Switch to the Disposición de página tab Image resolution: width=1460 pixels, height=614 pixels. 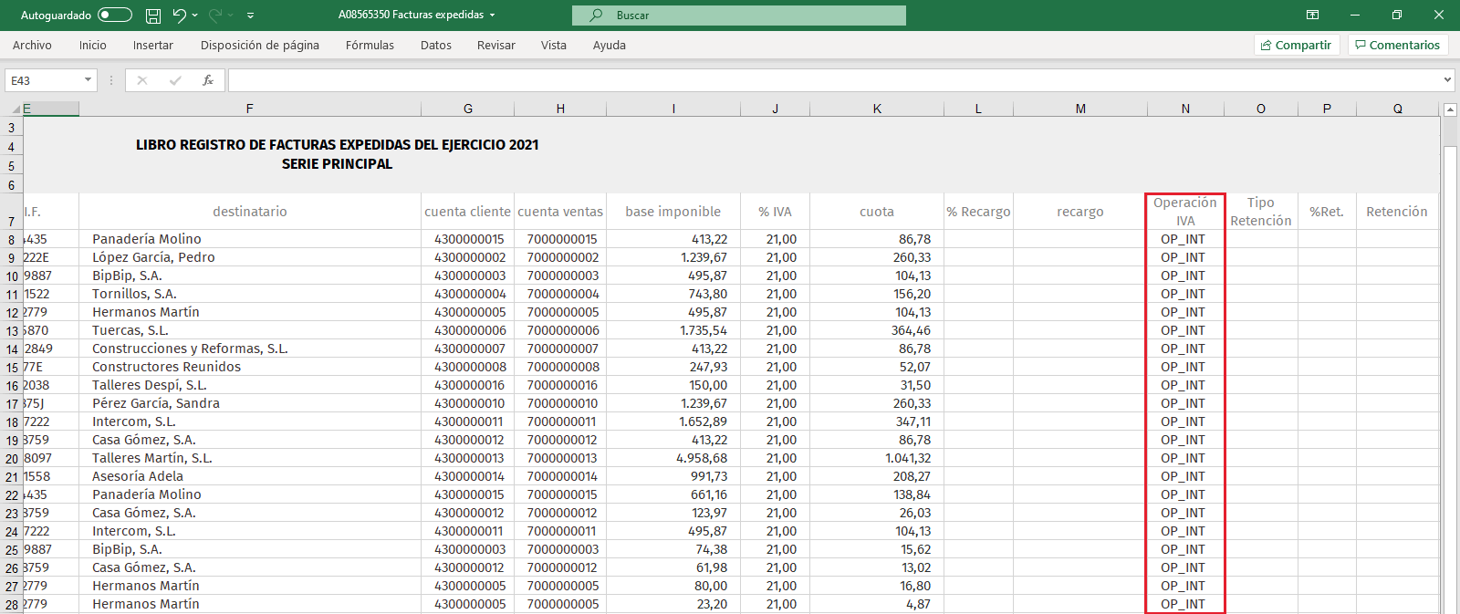(260, 45)
